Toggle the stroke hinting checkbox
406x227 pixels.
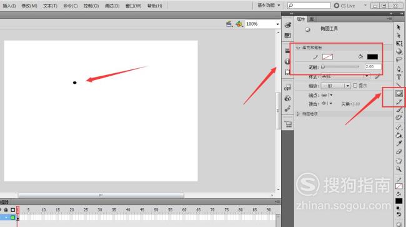355,85
